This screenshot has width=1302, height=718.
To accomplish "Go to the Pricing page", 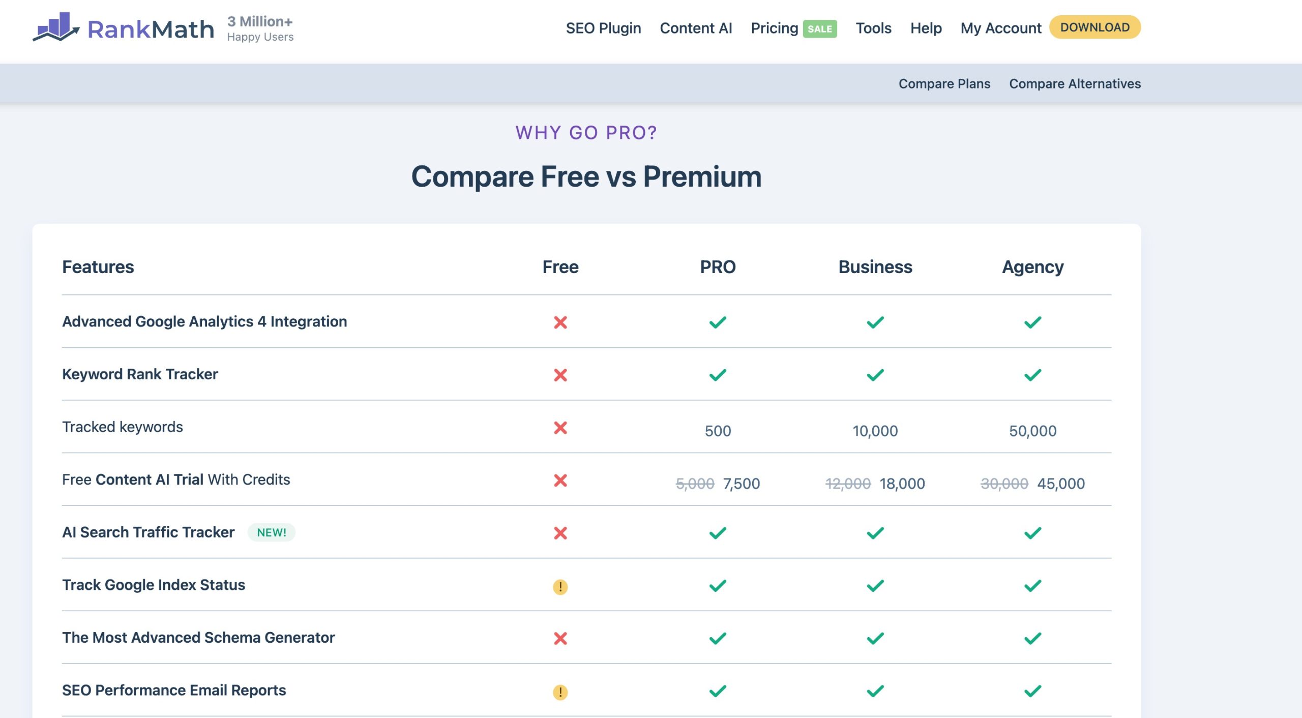I will coord(774,28).
